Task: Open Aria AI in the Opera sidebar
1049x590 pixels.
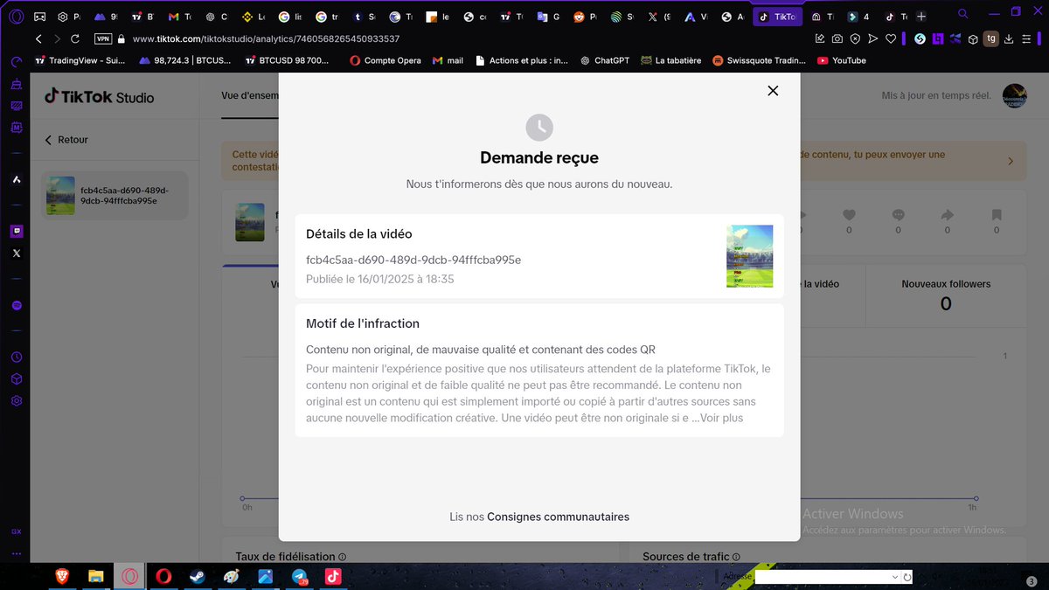Action: (17, 178)
